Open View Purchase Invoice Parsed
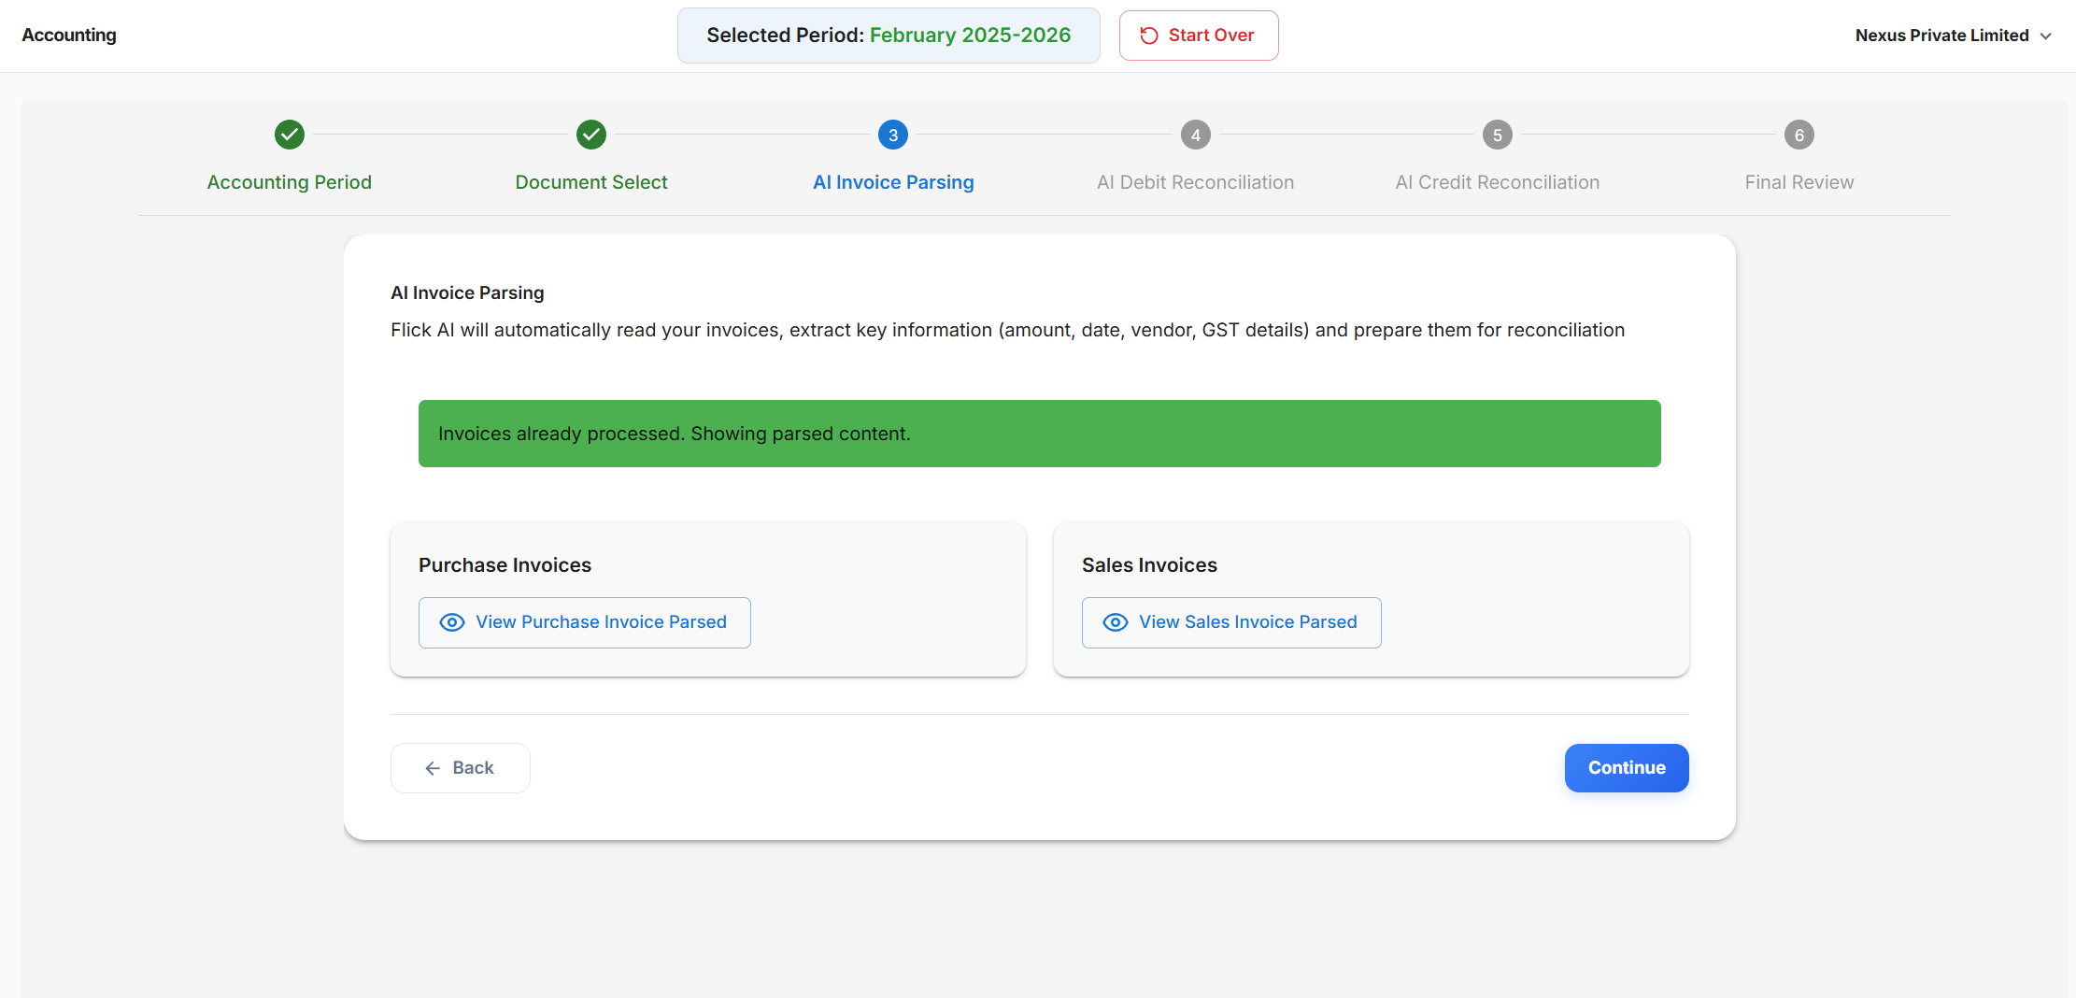 [x=585, y=622]
